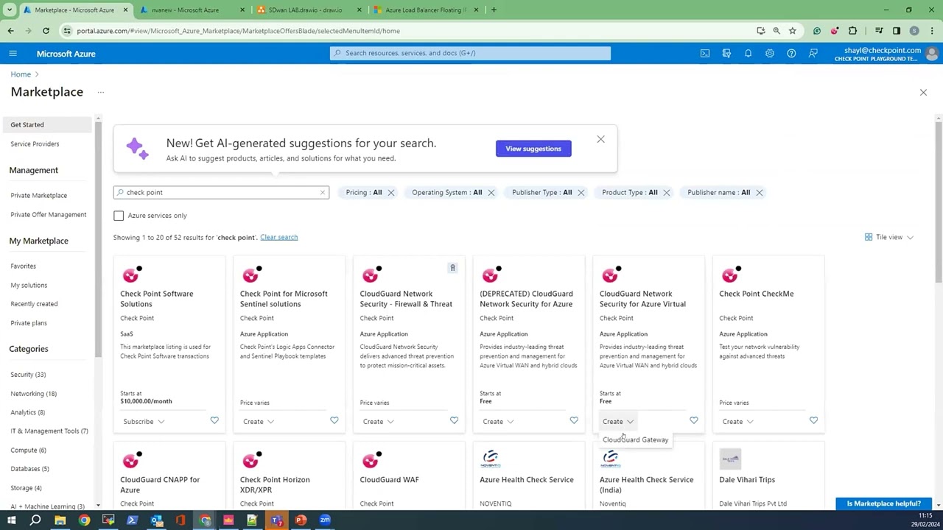
Task: Remove the Pricing filter pill
Action: click(x=391, y=192)
